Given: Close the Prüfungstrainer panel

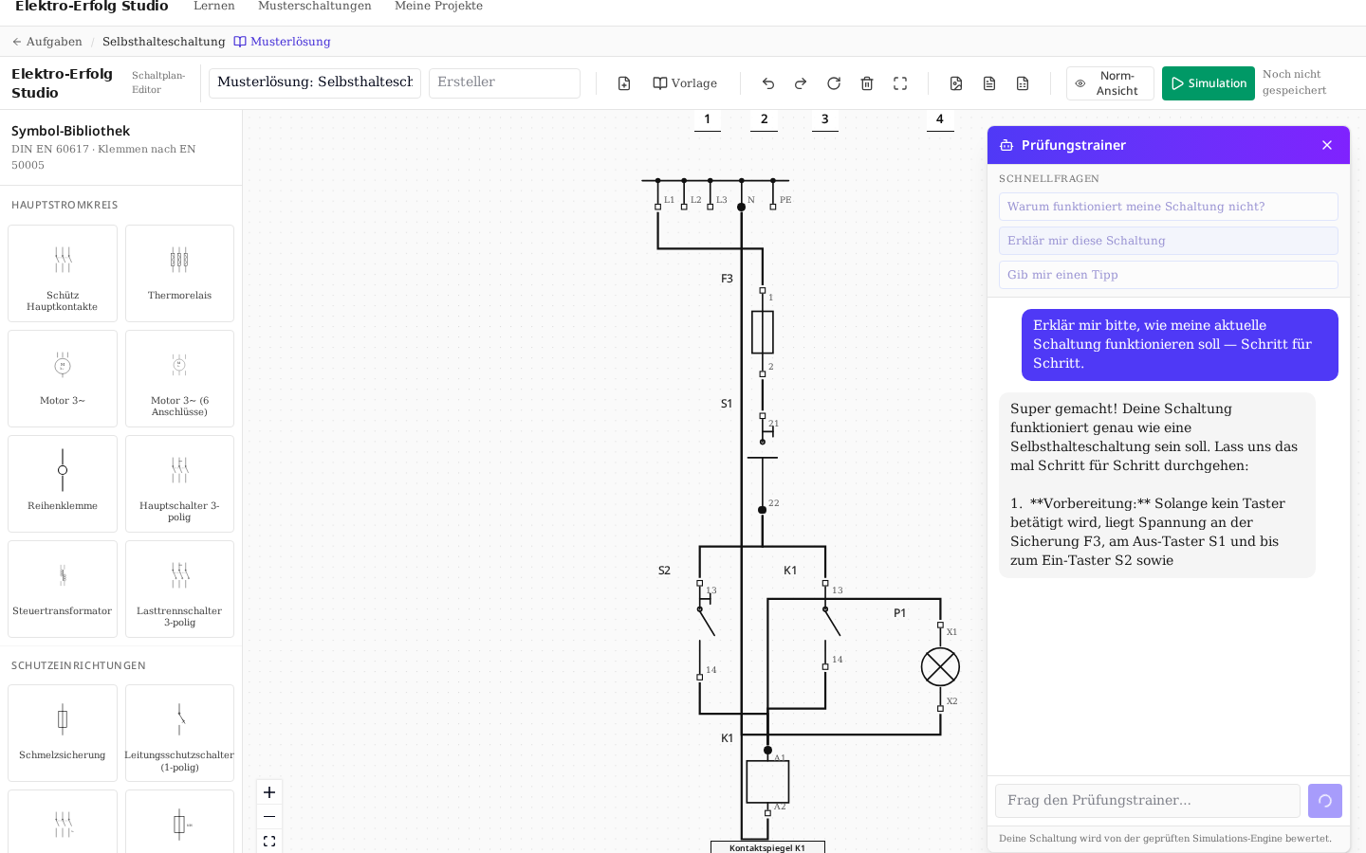Looking at the screenshot, I should pyautogui.click(x=1327, y=145).
